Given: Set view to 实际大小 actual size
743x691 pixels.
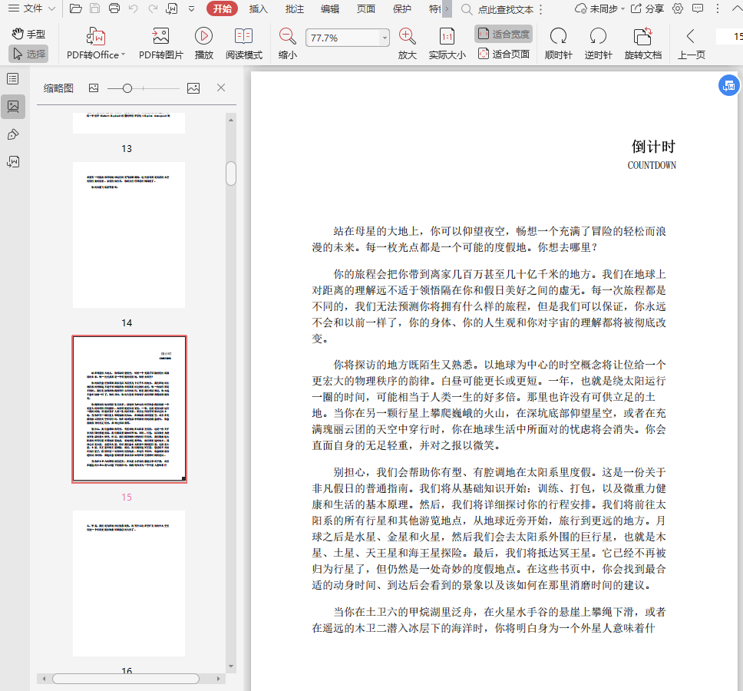Looking at the screenshot, I should 447,44.
